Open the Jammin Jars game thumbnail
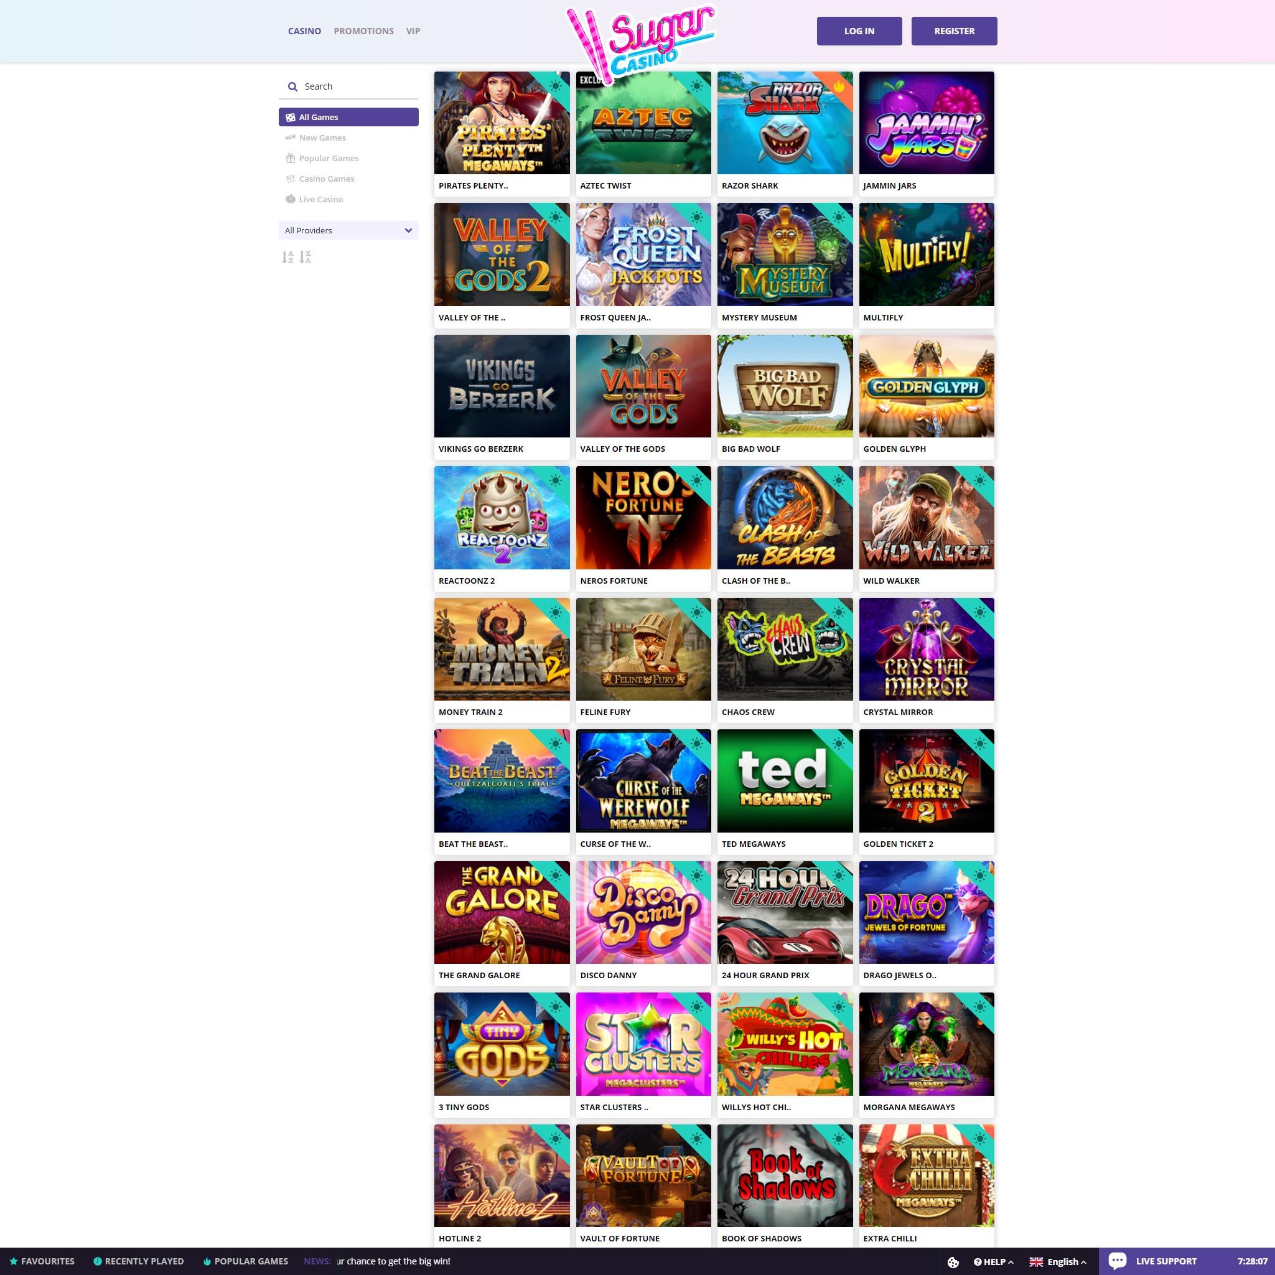The image size is (1275, 1275). (927, 123)
